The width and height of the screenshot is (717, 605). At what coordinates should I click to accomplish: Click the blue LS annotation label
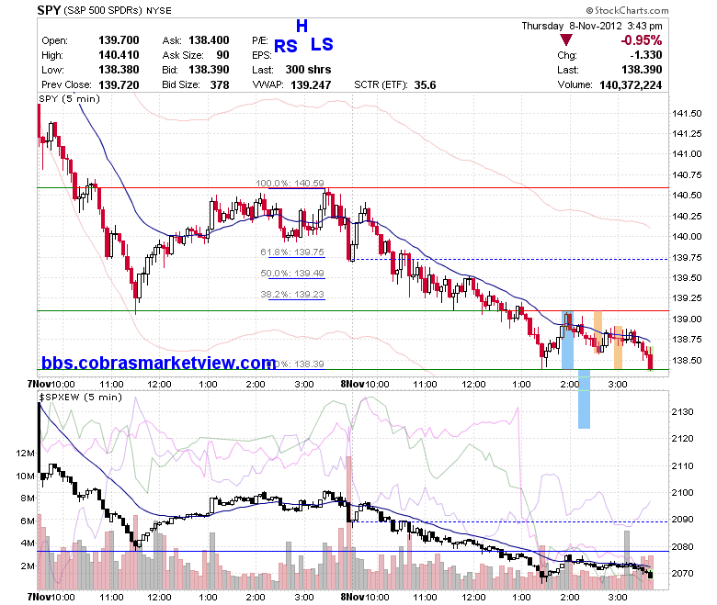[322, 44]
